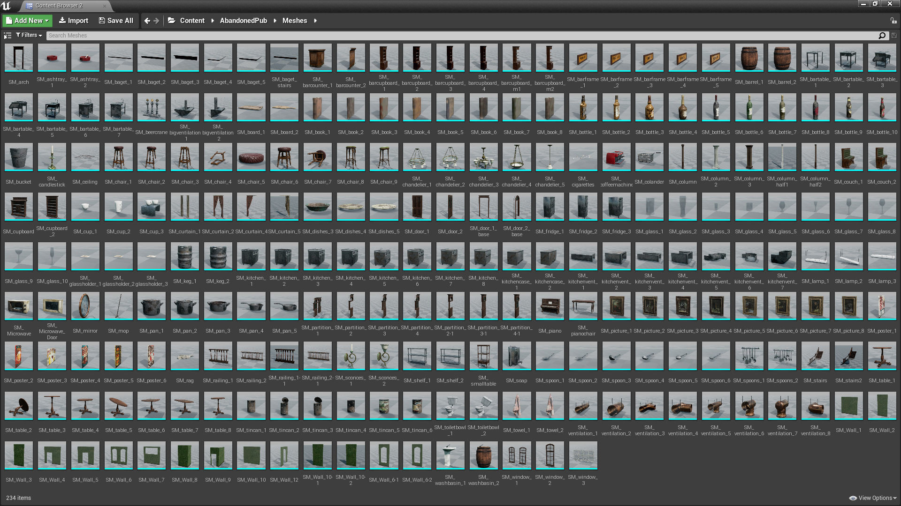The height and width of the screenshot is (506, 901).
Task: Click the search magnifier icon
Action: click(882, 36)
